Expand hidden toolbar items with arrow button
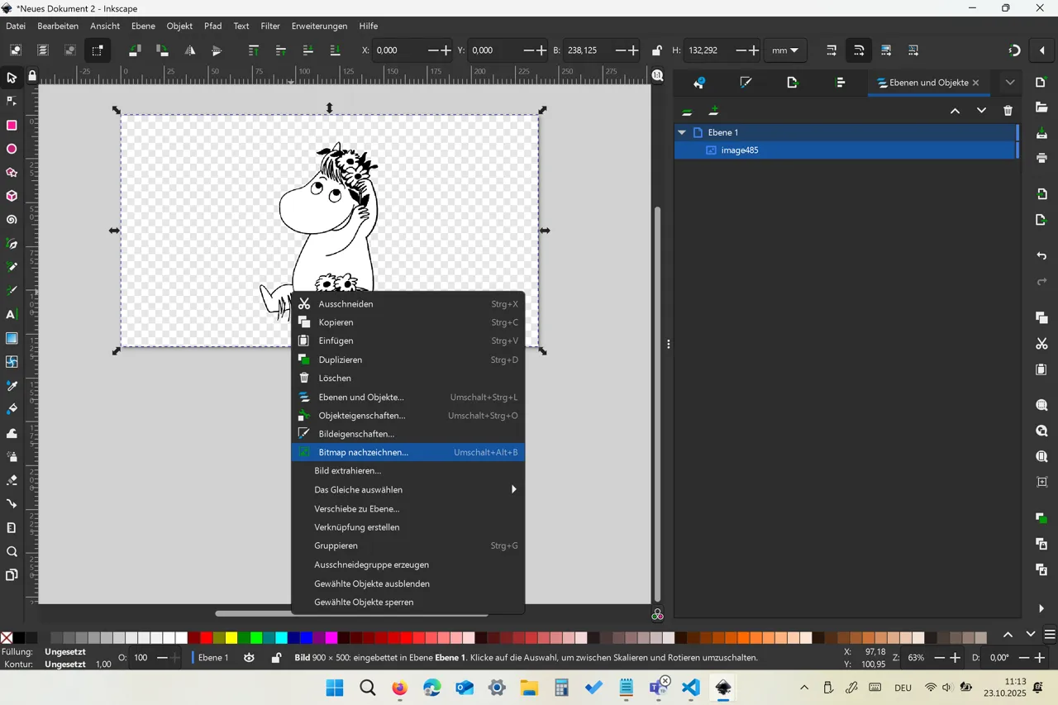This screenshot has width=1058, height=705. [x=1041, y=50]
